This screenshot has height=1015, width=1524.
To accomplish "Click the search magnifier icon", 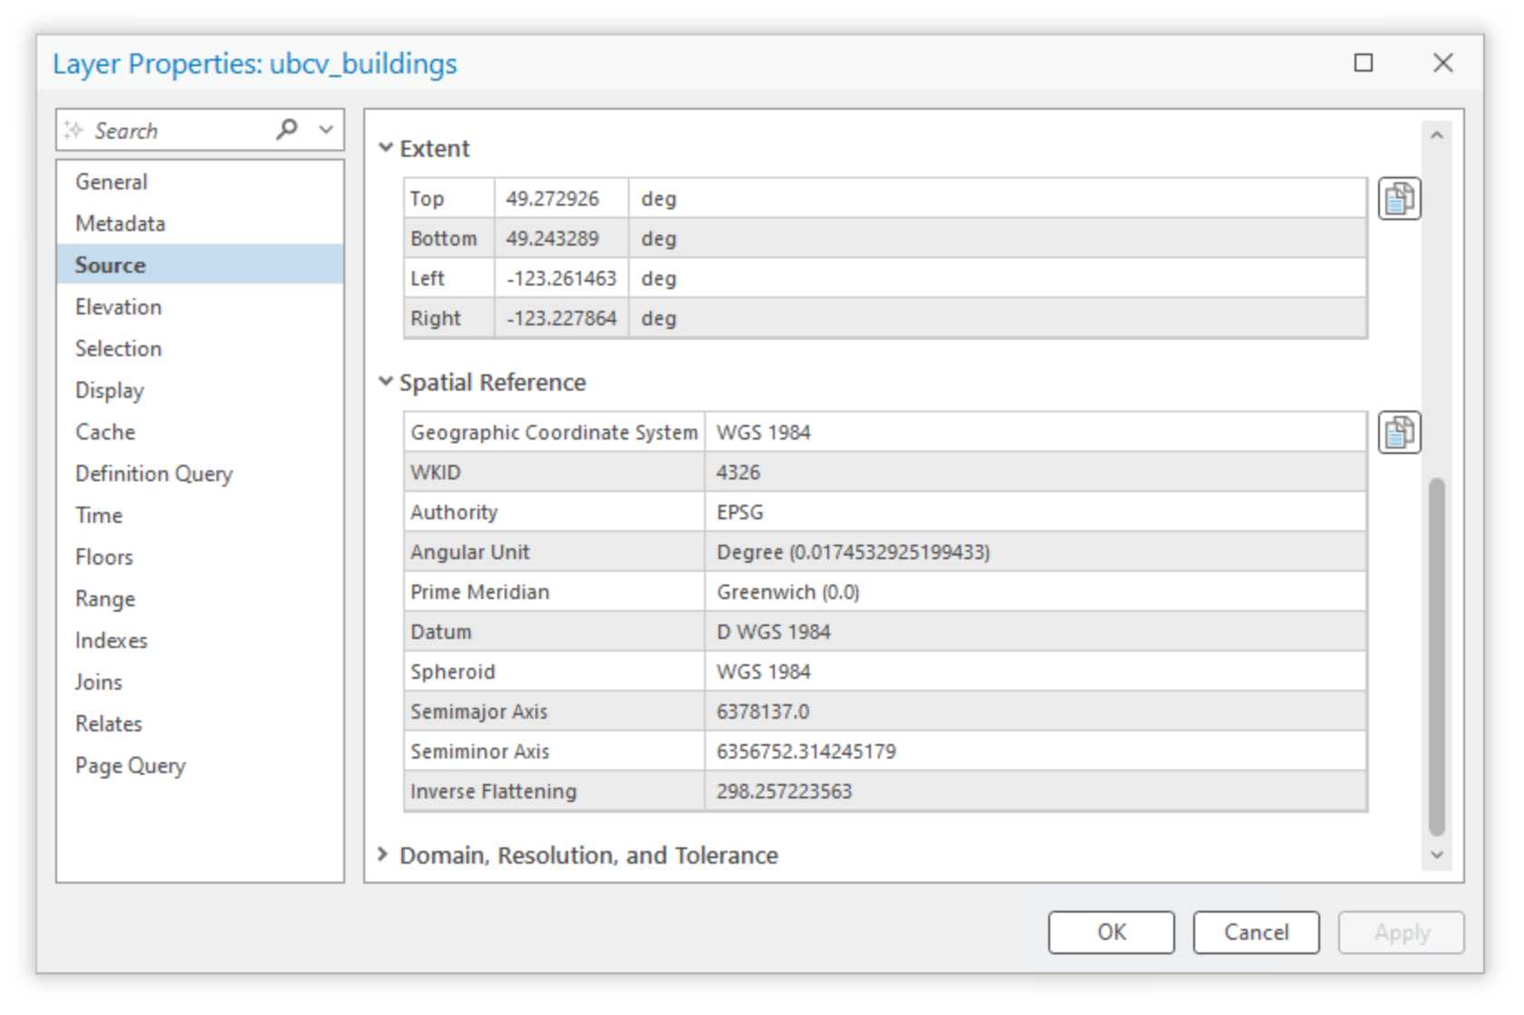I will (x=286, y=130).
